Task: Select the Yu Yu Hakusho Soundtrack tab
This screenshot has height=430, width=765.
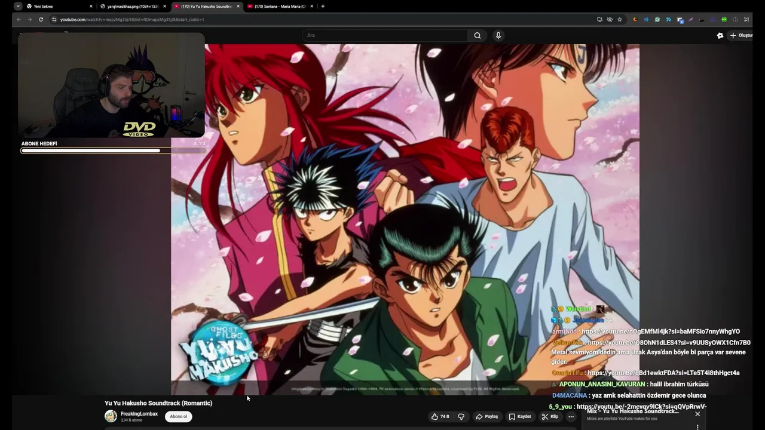Action: [206, 6]
